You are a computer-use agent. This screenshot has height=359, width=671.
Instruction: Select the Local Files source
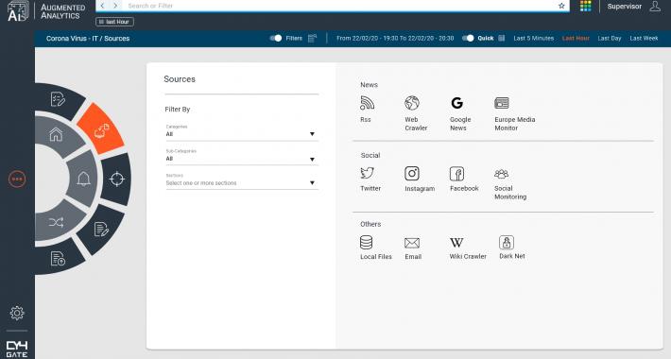click(375, 248)
